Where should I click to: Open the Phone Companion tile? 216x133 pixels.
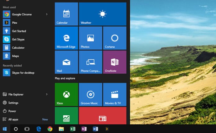coord(91,62)
